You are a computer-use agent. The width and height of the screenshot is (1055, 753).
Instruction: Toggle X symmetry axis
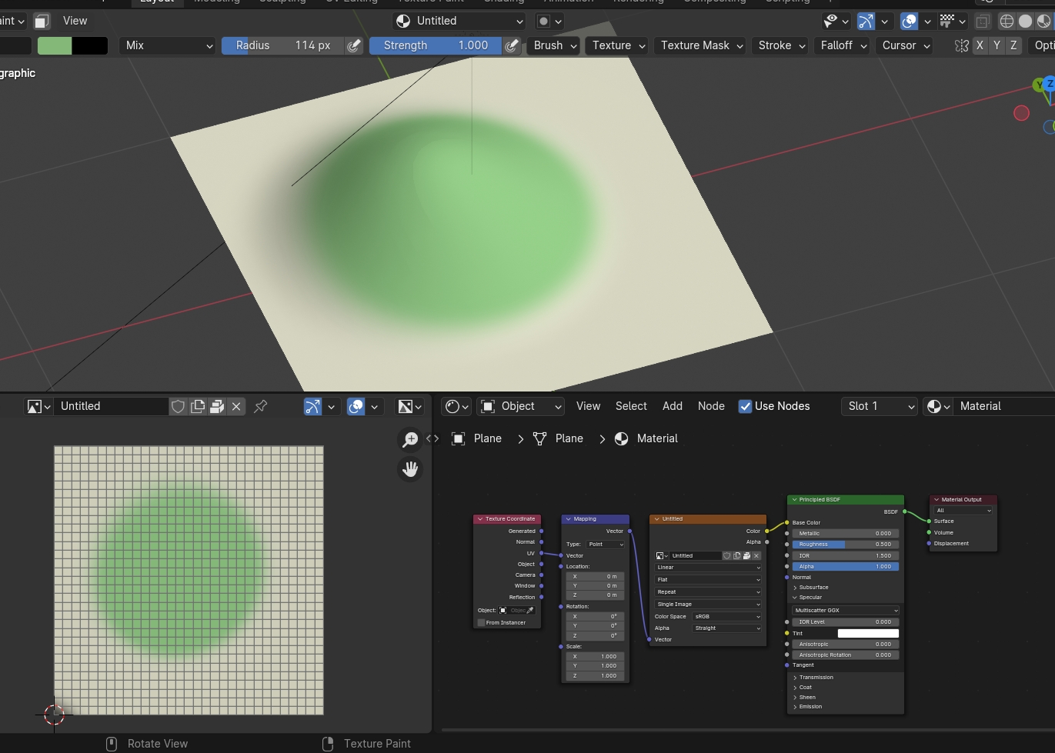[x=980, y=45]
